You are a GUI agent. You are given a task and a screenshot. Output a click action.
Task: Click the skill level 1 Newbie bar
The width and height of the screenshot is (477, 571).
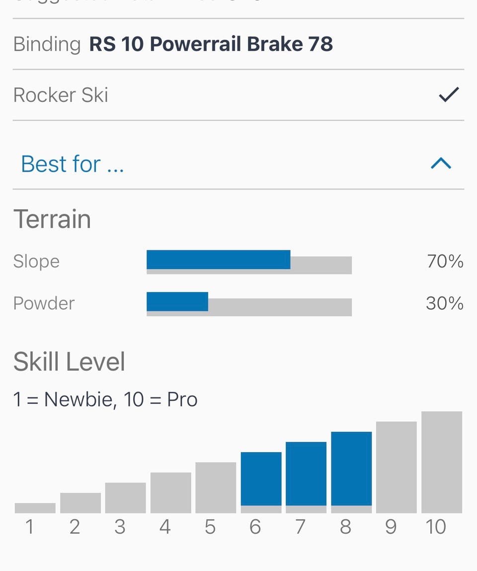(35, 508)
